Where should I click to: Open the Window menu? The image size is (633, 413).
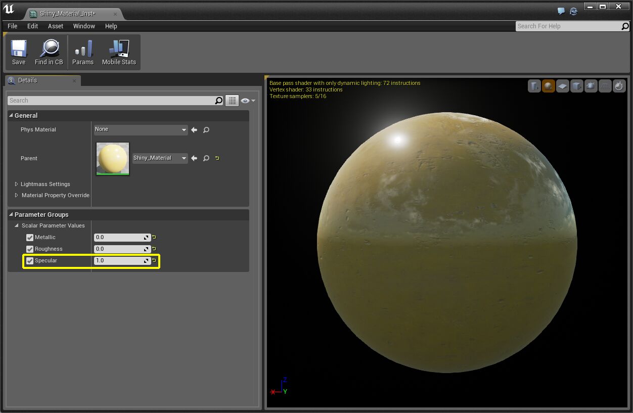pos(84,26)
